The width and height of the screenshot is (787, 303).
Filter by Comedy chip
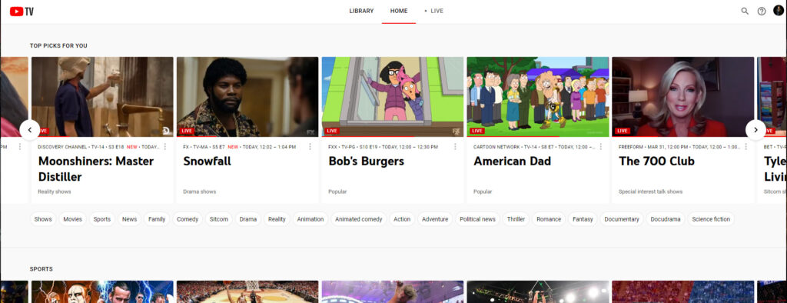coord(188,219)
